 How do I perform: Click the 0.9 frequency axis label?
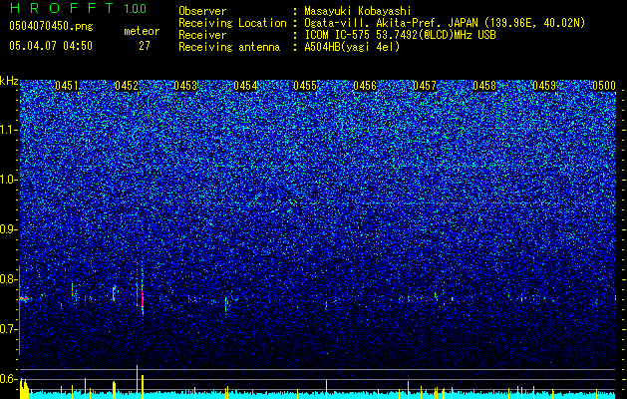click(9, 229)
